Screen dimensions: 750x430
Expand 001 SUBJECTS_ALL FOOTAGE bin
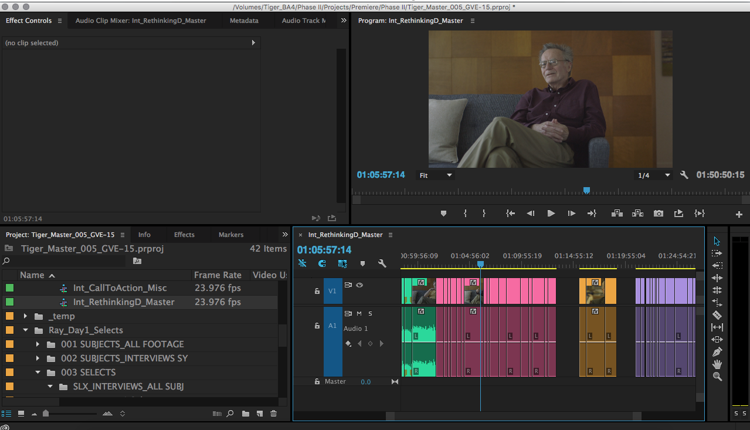point(38,344)
